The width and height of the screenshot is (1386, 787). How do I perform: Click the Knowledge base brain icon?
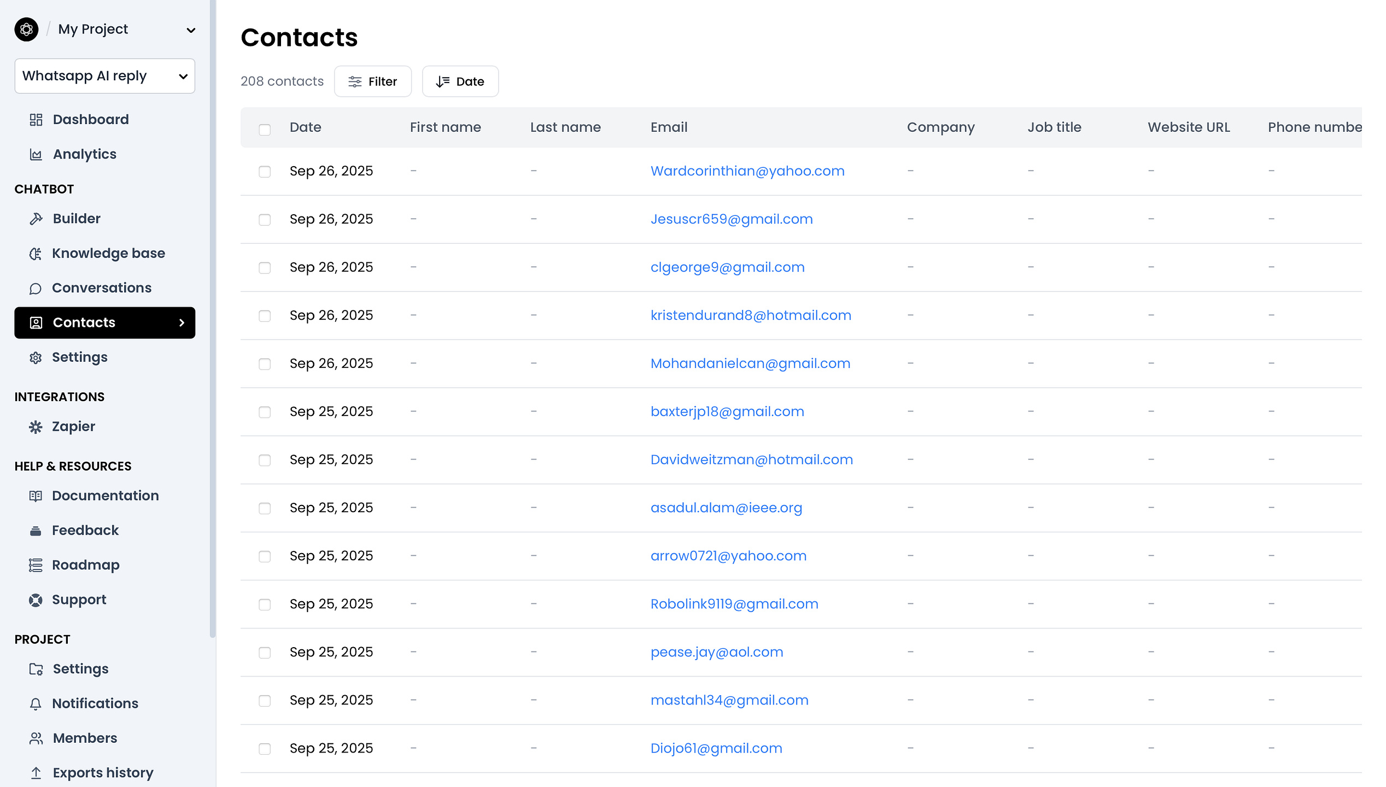(x=36, y=254)
